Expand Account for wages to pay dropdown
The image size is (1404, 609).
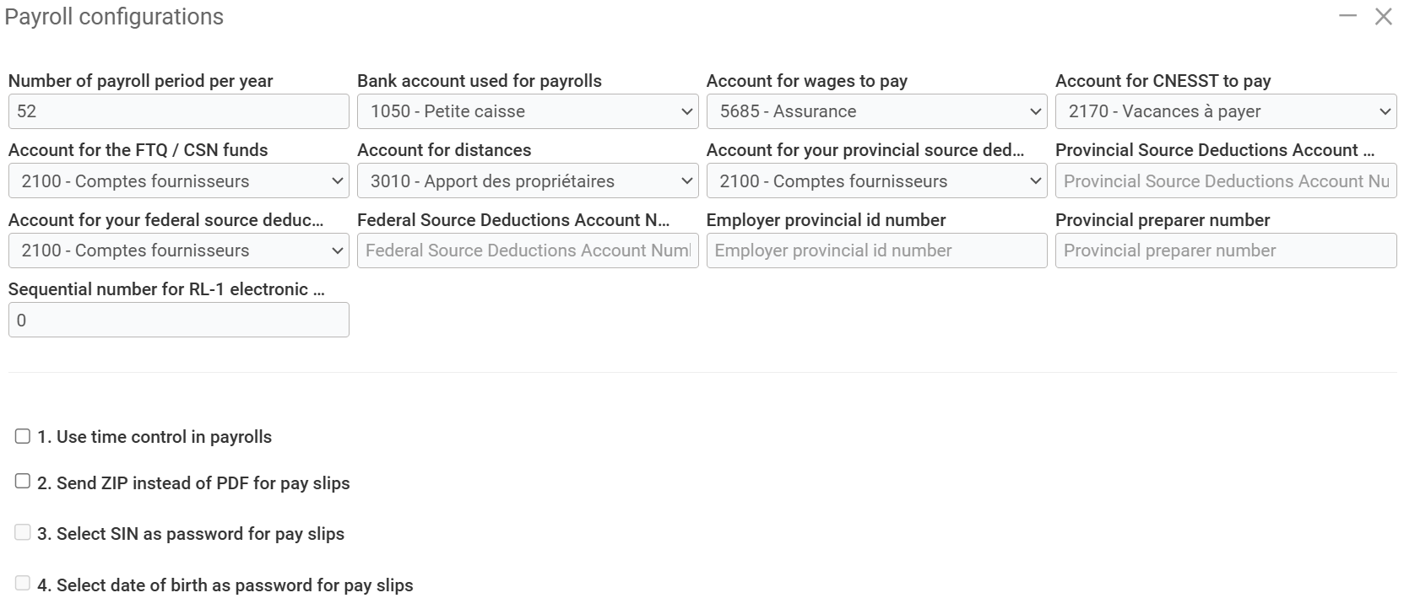(876, 111)
